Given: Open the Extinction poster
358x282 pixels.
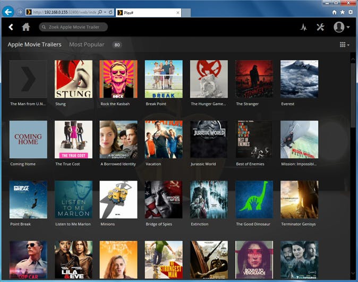Looking at the screenshot, I should [209, 200].
